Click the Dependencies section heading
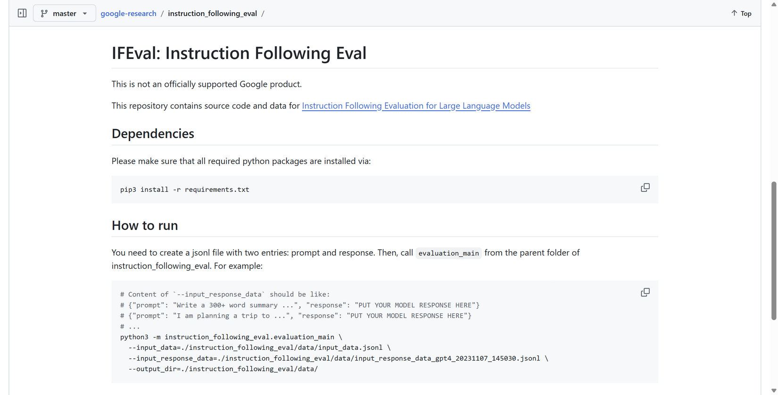Viewport: 778px width, 395px height. click(153, 133)
